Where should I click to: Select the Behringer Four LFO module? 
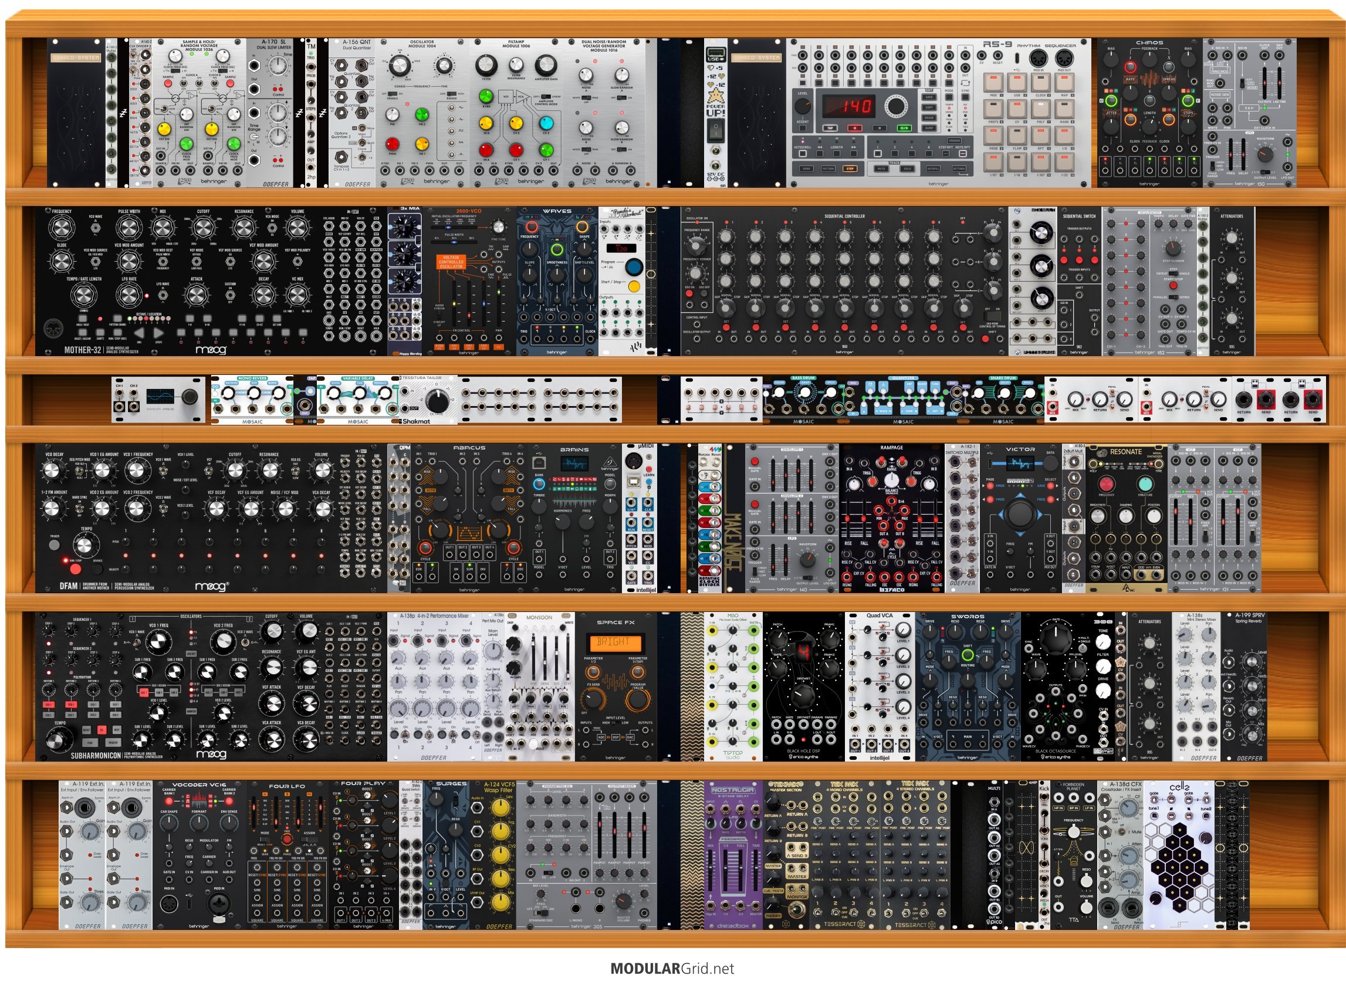(288, 855)
